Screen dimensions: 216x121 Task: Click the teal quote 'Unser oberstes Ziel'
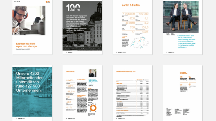[186, 41]
